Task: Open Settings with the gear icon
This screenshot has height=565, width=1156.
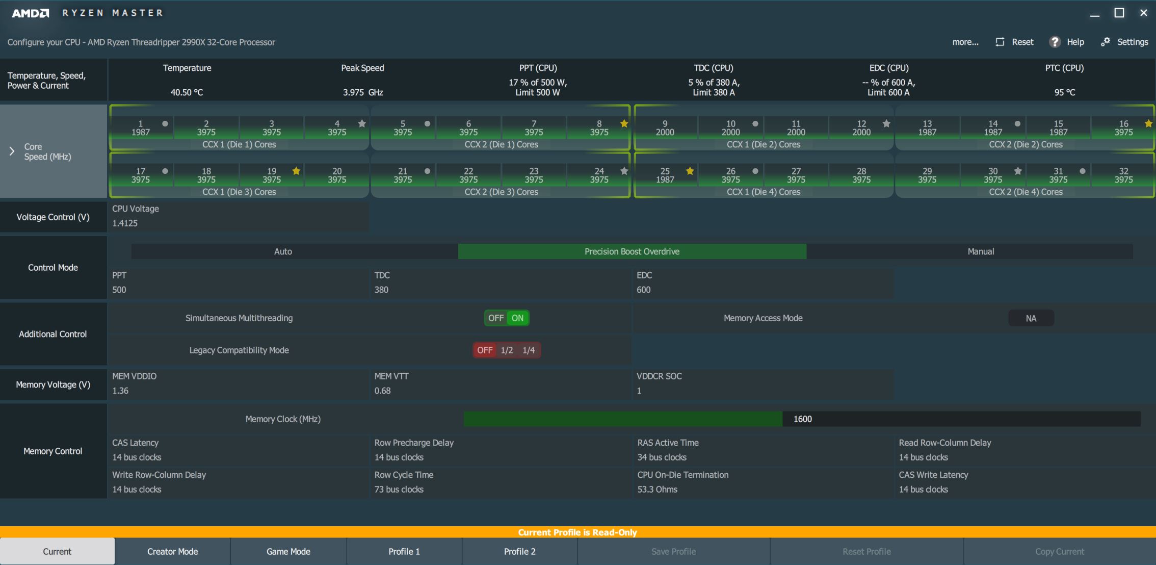Action: [1105, 42]
